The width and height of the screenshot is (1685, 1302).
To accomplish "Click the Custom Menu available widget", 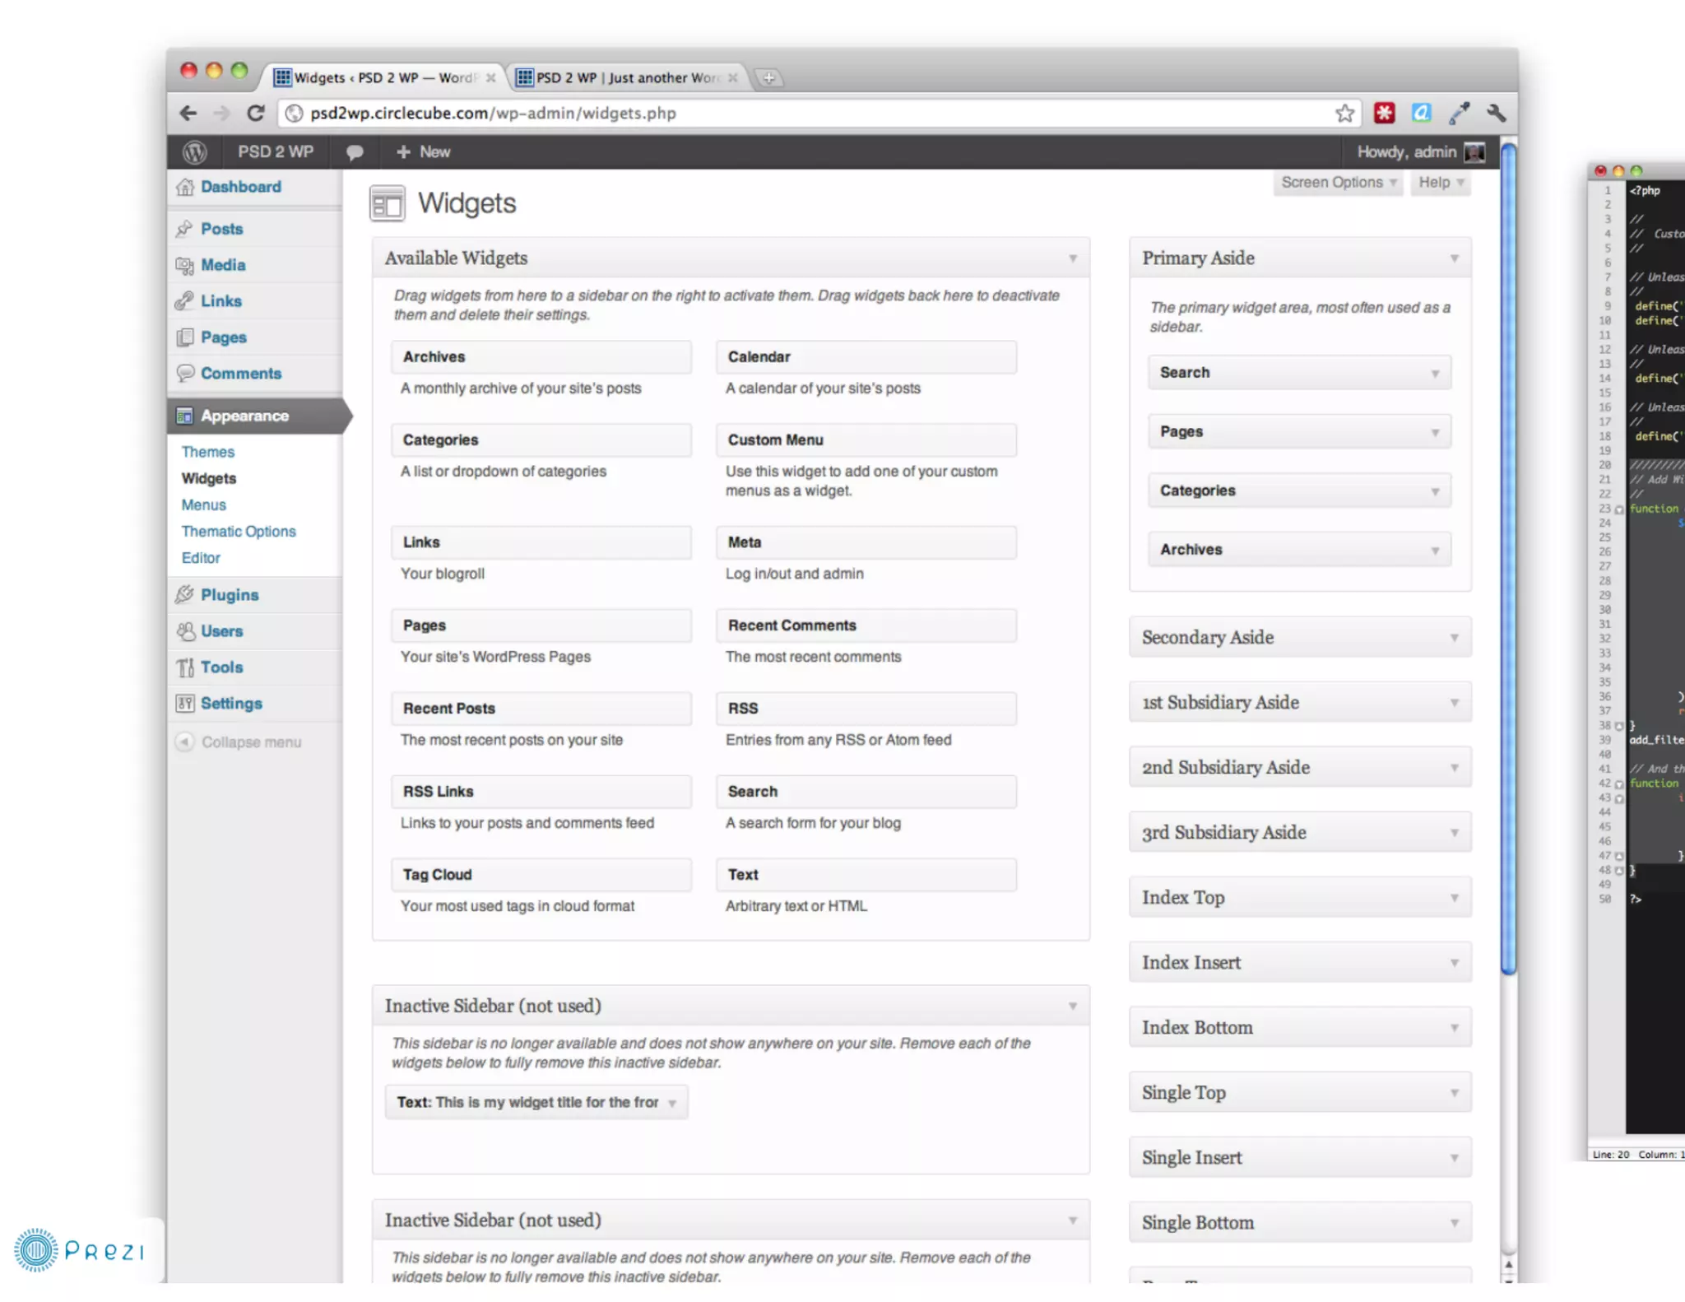I will [866, 439].
